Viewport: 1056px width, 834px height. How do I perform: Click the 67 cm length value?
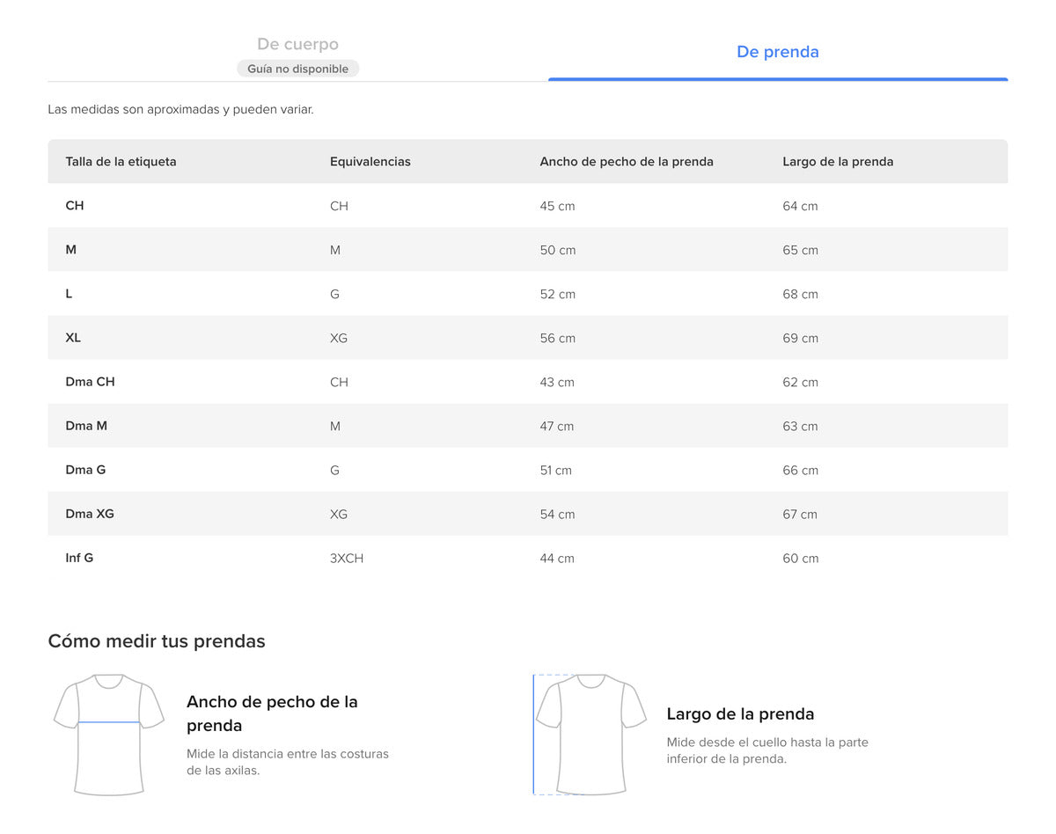800,514
